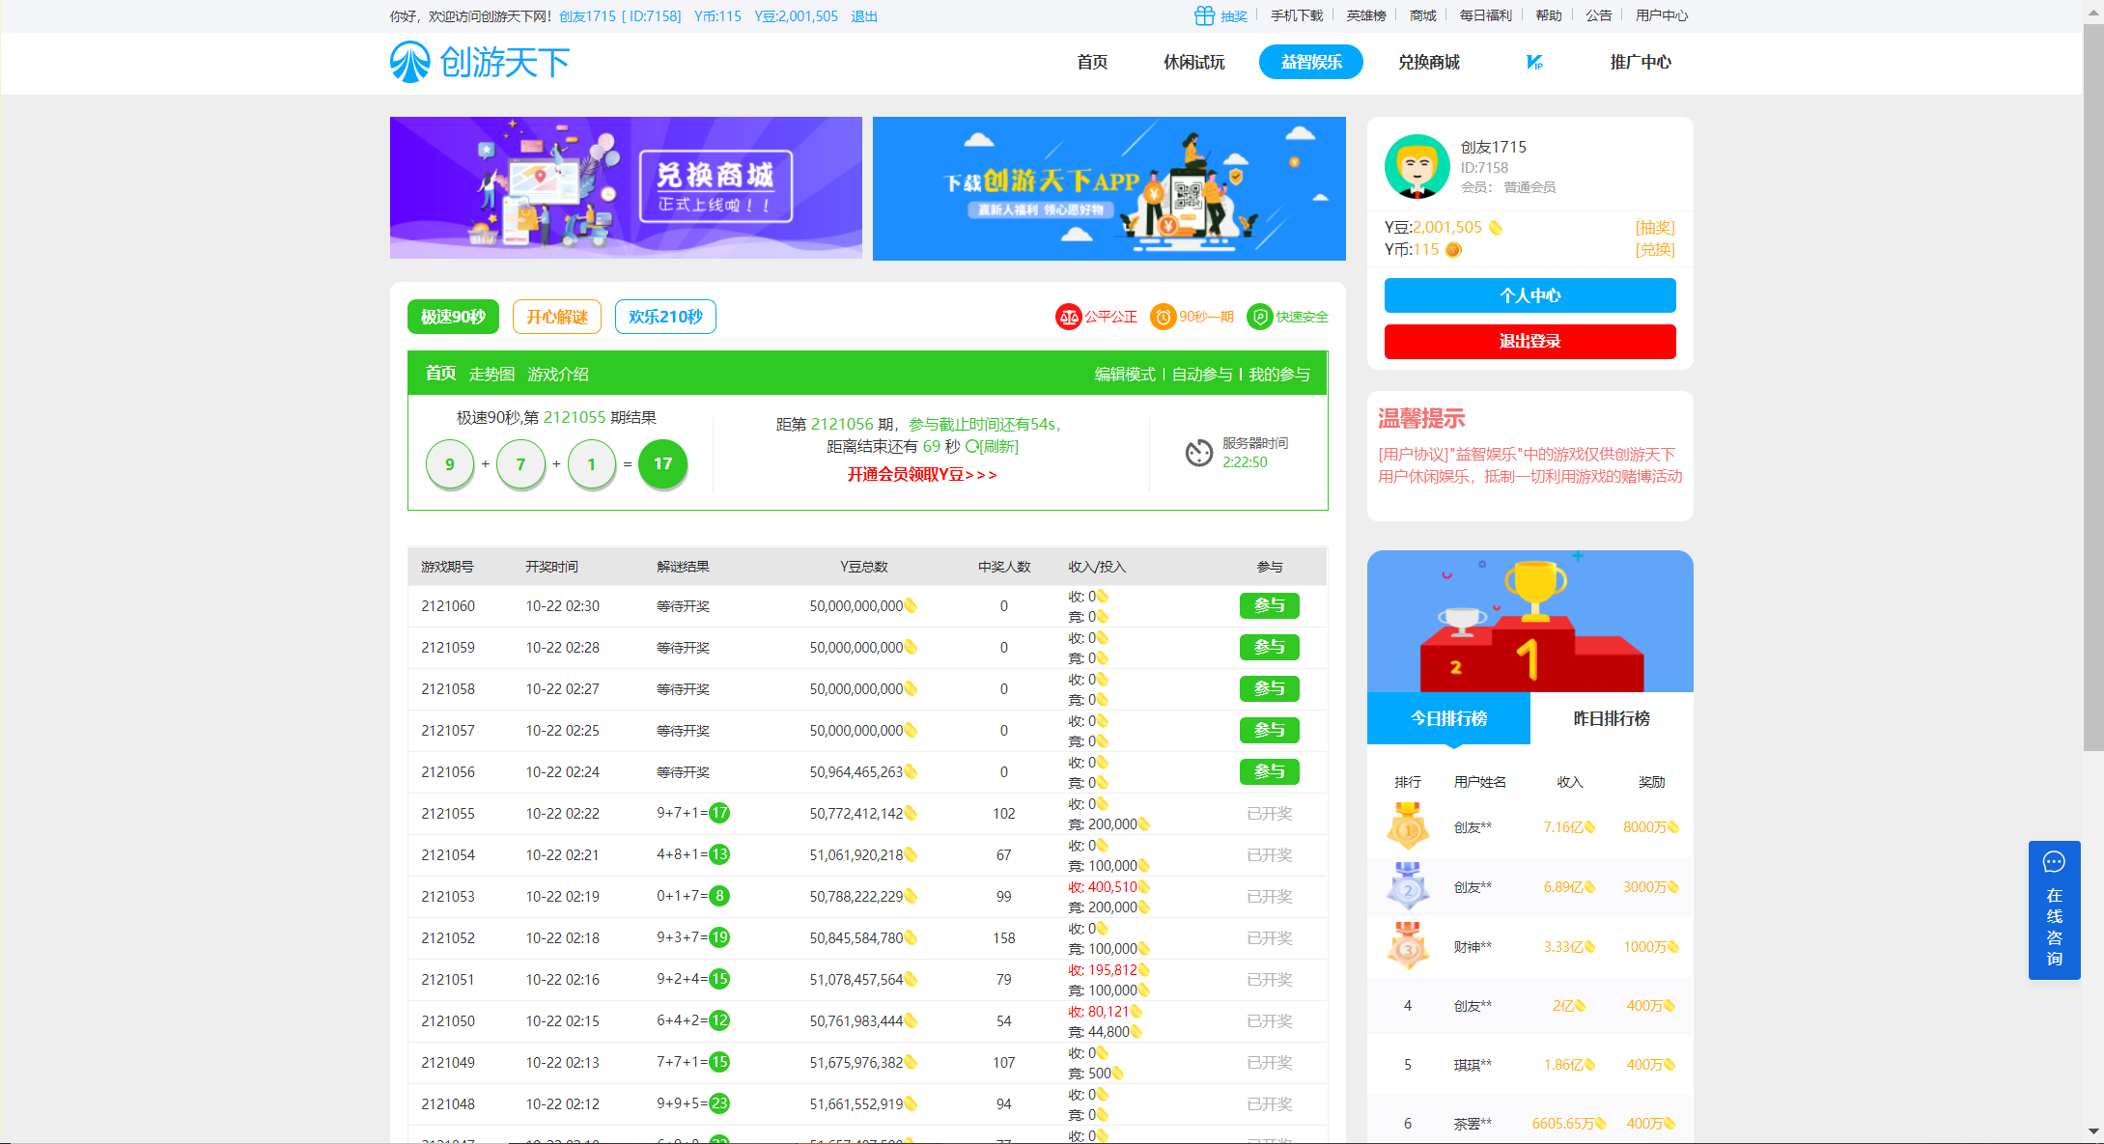Select the 欢乐210秒 game tab
2104x1144 pixels.
tap(664, 317)
